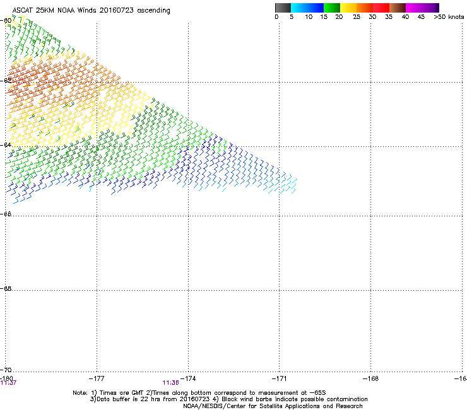Click the -68 latitude axis label
Screen dimensions: 467x410
click(x=6, y=288)
